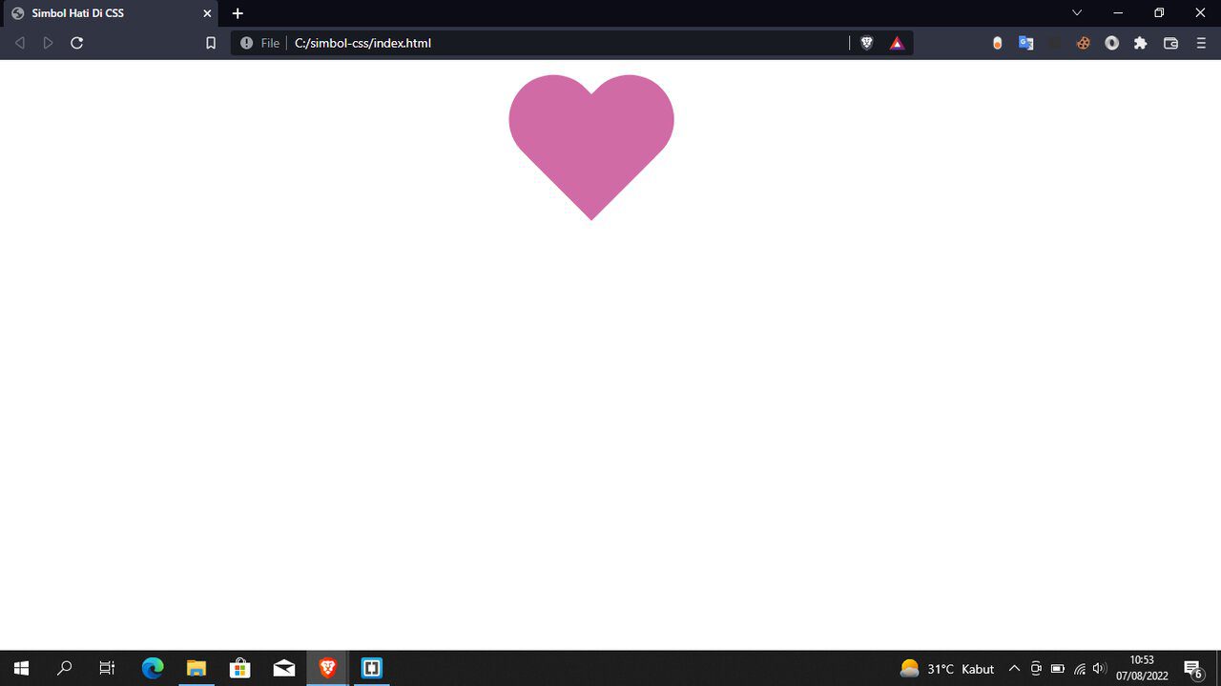Open the Wi-Fi network tray icon
This screenshot has height=686, width=1221.
tap(1080, 669)
